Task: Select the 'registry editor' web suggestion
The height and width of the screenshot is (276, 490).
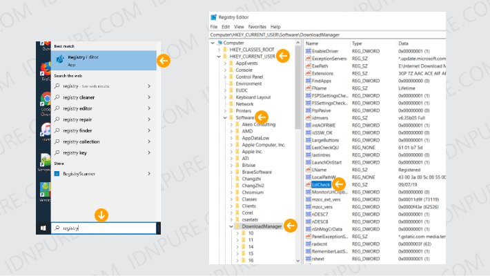Action: pos(77,108)
